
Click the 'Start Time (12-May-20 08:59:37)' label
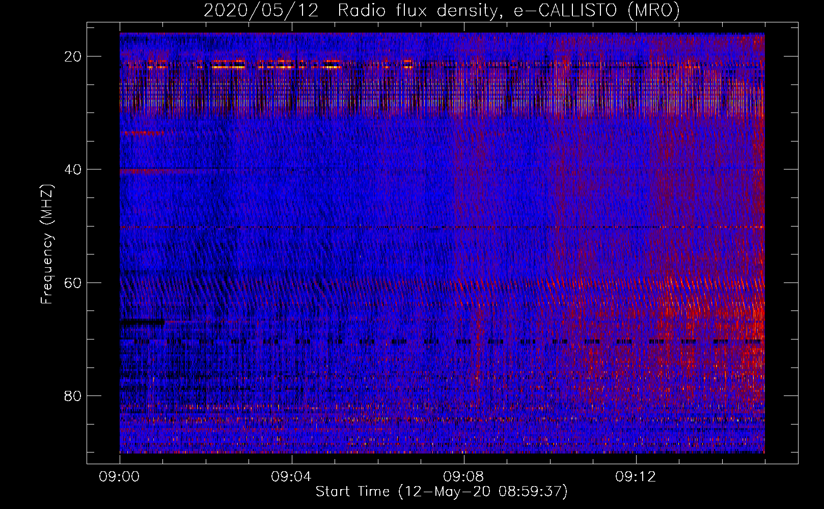tap(442, 492)
